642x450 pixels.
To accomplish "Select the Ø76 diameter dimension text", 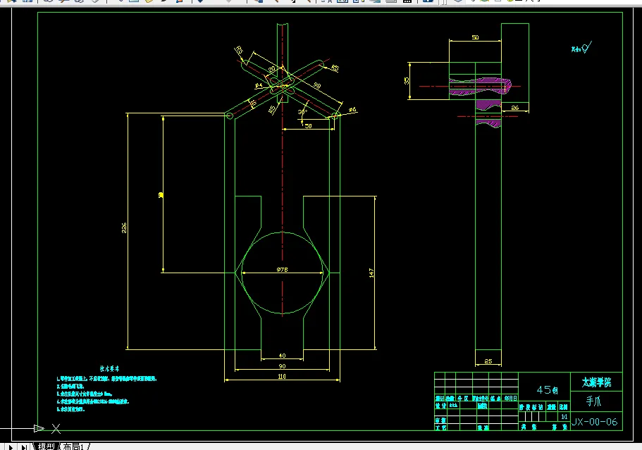I will pos(282,270).
